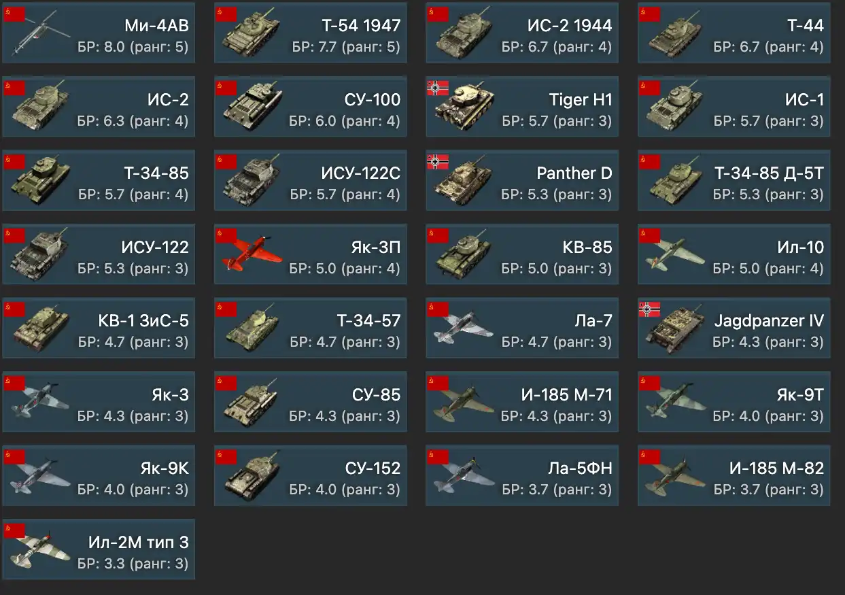Screen dimensions: 845x595
Task: Choose the Як-9К card
Action: pyautogui.click(x=99, y=476)
